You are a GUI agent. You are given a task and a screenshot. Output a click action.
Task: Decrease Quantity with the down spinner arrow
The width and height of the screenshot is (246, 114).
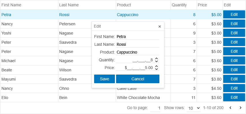[156, 61]
